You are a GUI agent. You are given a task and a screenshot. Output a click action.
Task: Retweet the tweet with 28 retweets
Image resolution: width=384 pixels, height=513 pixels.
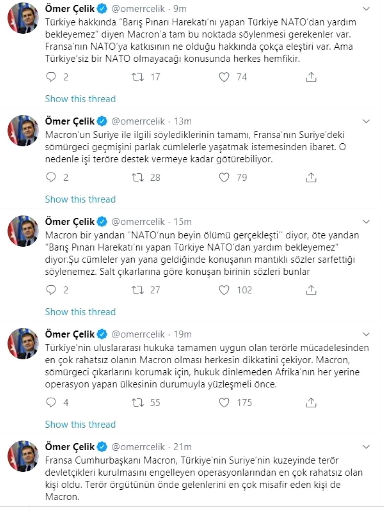coord(138,178)
